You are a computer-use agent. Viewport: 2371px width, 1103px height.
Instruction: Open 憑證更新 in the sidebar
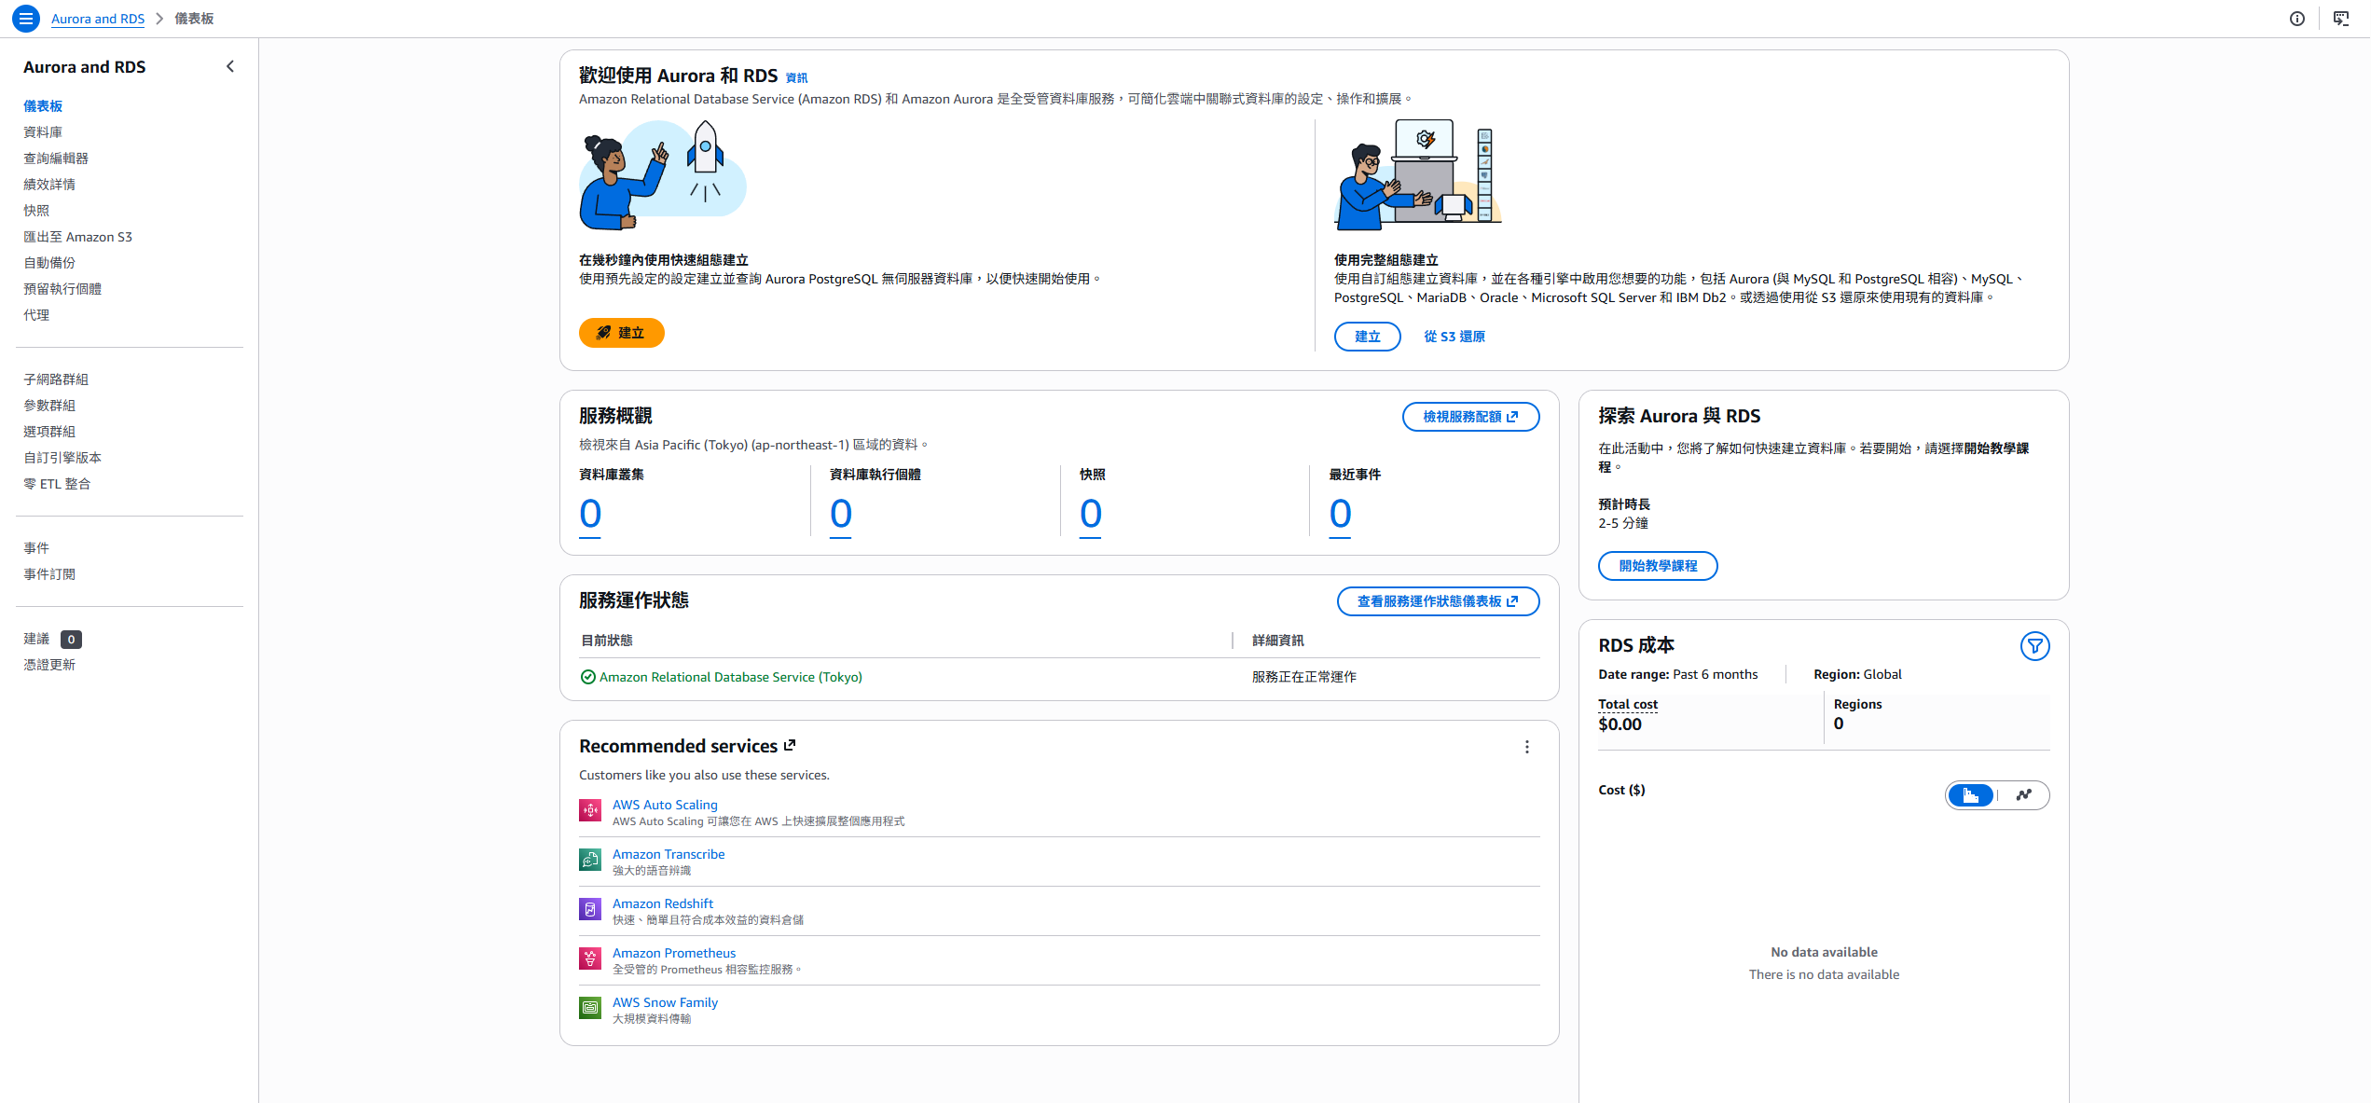49,665
